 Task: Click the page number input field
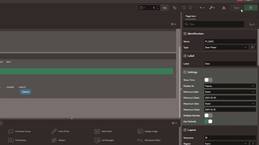click(x=151, y=8)
